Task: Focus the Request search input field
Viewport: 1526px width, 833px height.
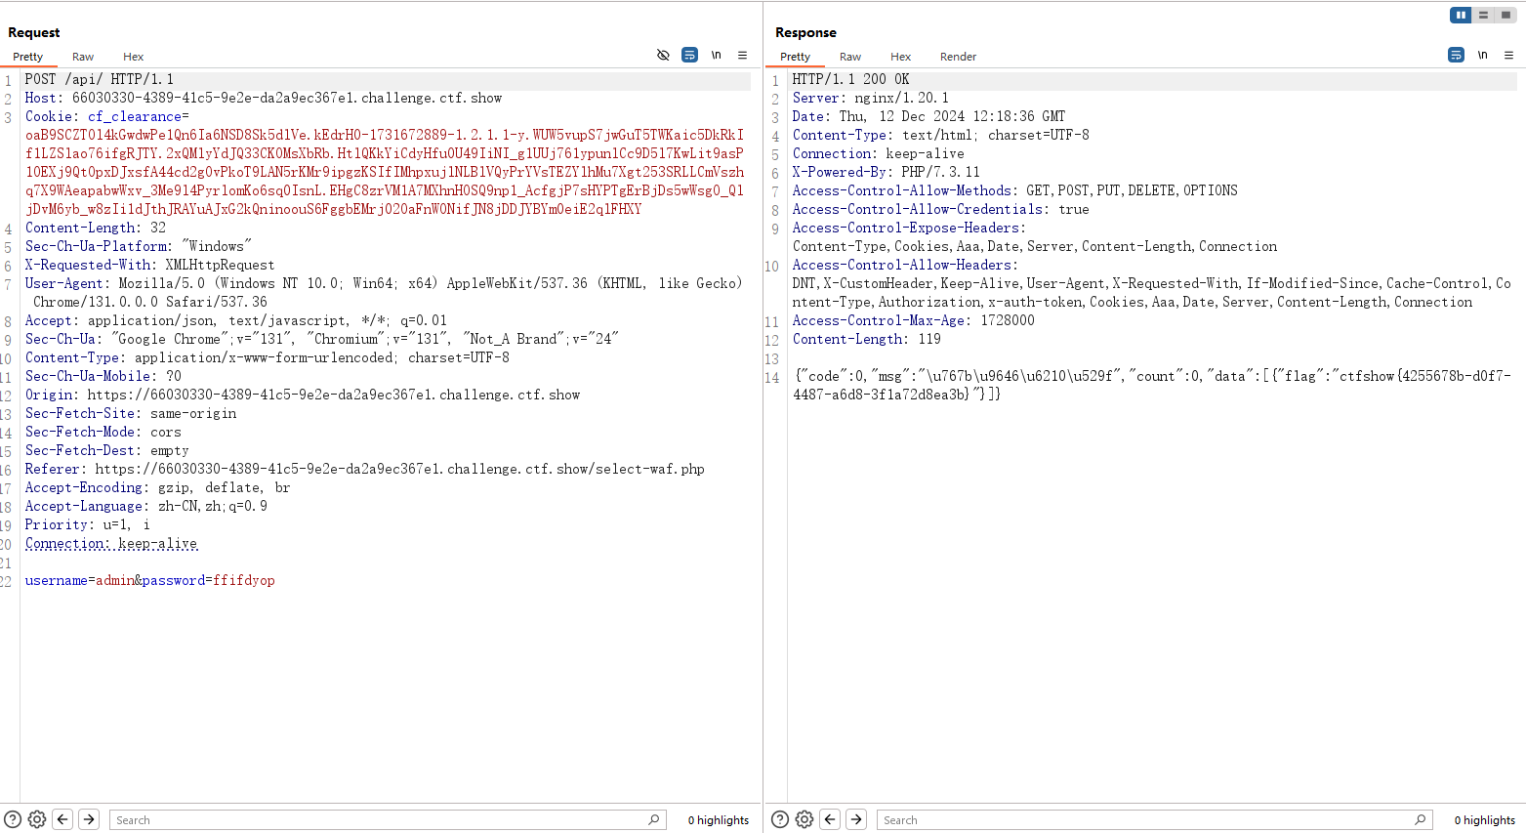Action: pos(388,820)
